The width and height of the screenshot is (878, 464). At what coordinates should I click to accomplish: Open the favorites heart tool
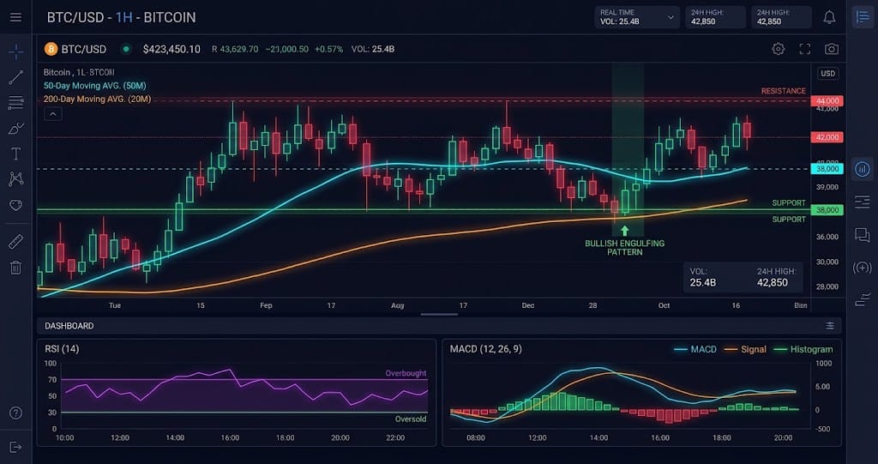pyautogui.click(x=15, y=205)
